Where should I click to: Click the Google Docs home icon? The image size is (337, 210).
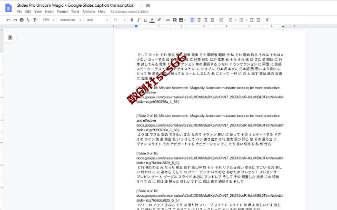click(x=8, y=8)
